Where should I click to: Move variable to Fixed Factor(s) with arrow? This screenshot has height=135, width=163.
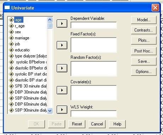pos(62,45)
